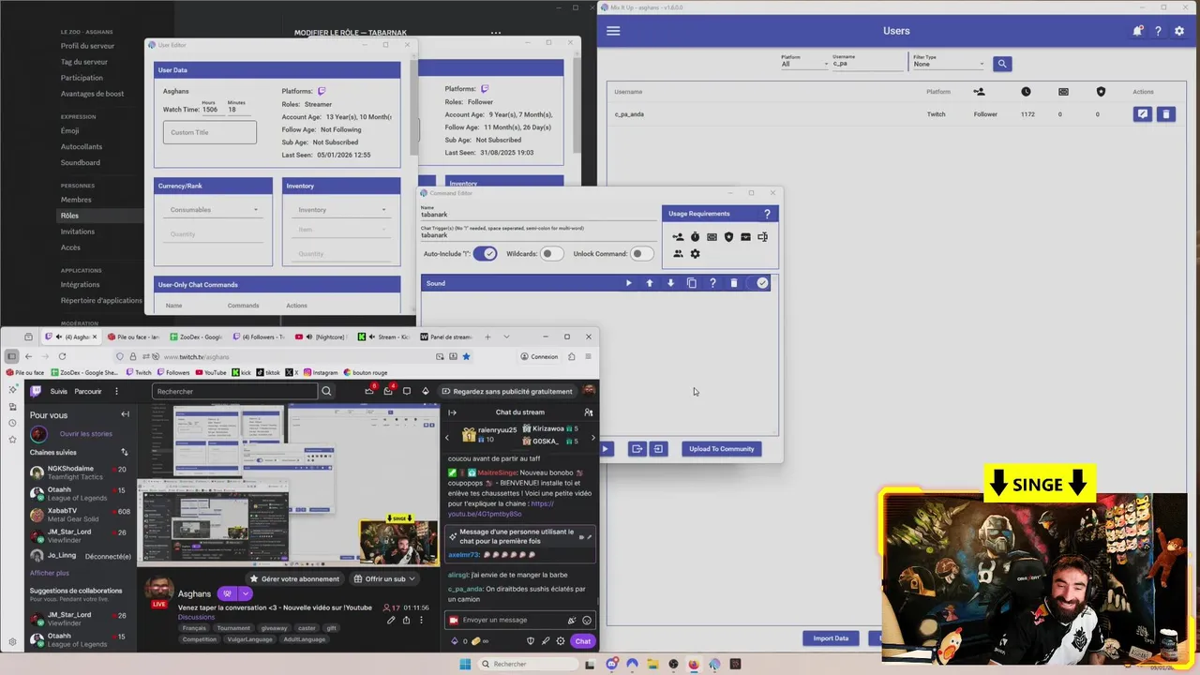Expand Asghans notification dropdown arrow
1200x675 pixels.
[246, 593]
